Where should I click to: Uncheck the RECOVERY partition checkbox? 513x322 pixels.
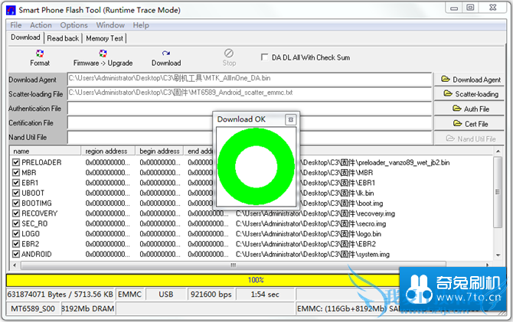point(16,213)
